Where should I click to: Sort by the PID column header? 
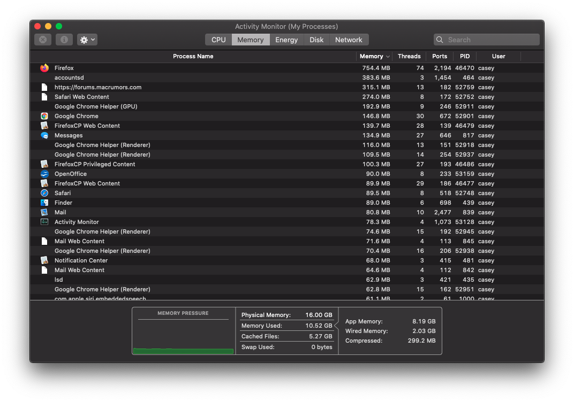point(465,56)
